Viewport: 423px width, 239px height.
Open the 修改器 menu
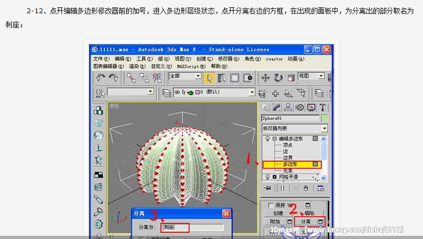coord(228,58)
